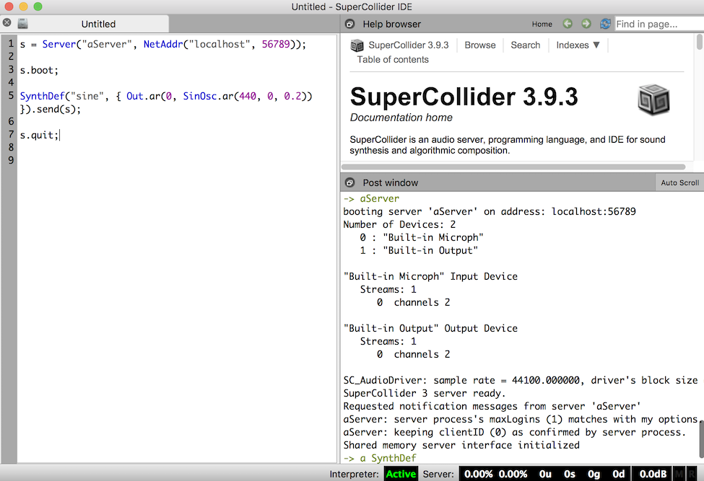Click the save icon on Untitled tab
The height and width of the screenshot is (481, 704).
(x=23, y=24)
